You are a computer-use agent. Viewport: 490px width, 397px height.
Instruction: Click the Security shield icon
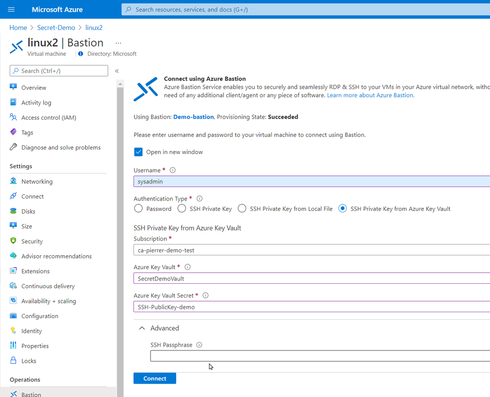(13, 241)
